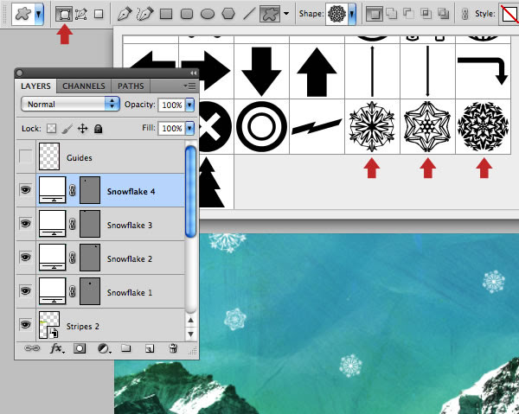519x414 pixels.
Task: Select Fill Pixels mode in options bar
Action: (99, 14)
